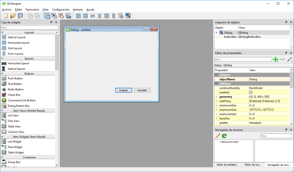This screenshot has width=294, height=172.
Task: Toggle the enabled property checkbox
Action: pos(251,92)
